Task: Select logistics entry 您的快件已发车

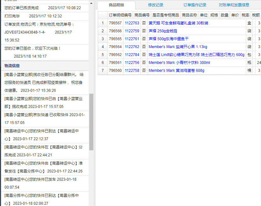Action: tap(45, 183)
